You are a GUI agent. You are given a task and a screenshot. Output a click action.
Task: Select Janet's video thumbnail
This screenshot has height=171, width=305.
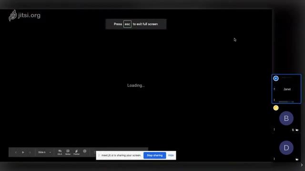[x=286, y=89]
